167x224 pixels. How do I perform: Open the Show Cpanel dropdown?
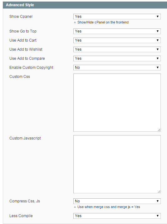117,17
